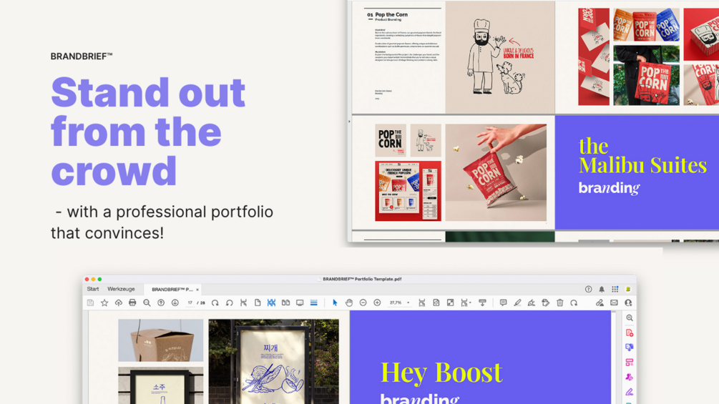Open the yellow profile avatar

[x=628, y=289]
